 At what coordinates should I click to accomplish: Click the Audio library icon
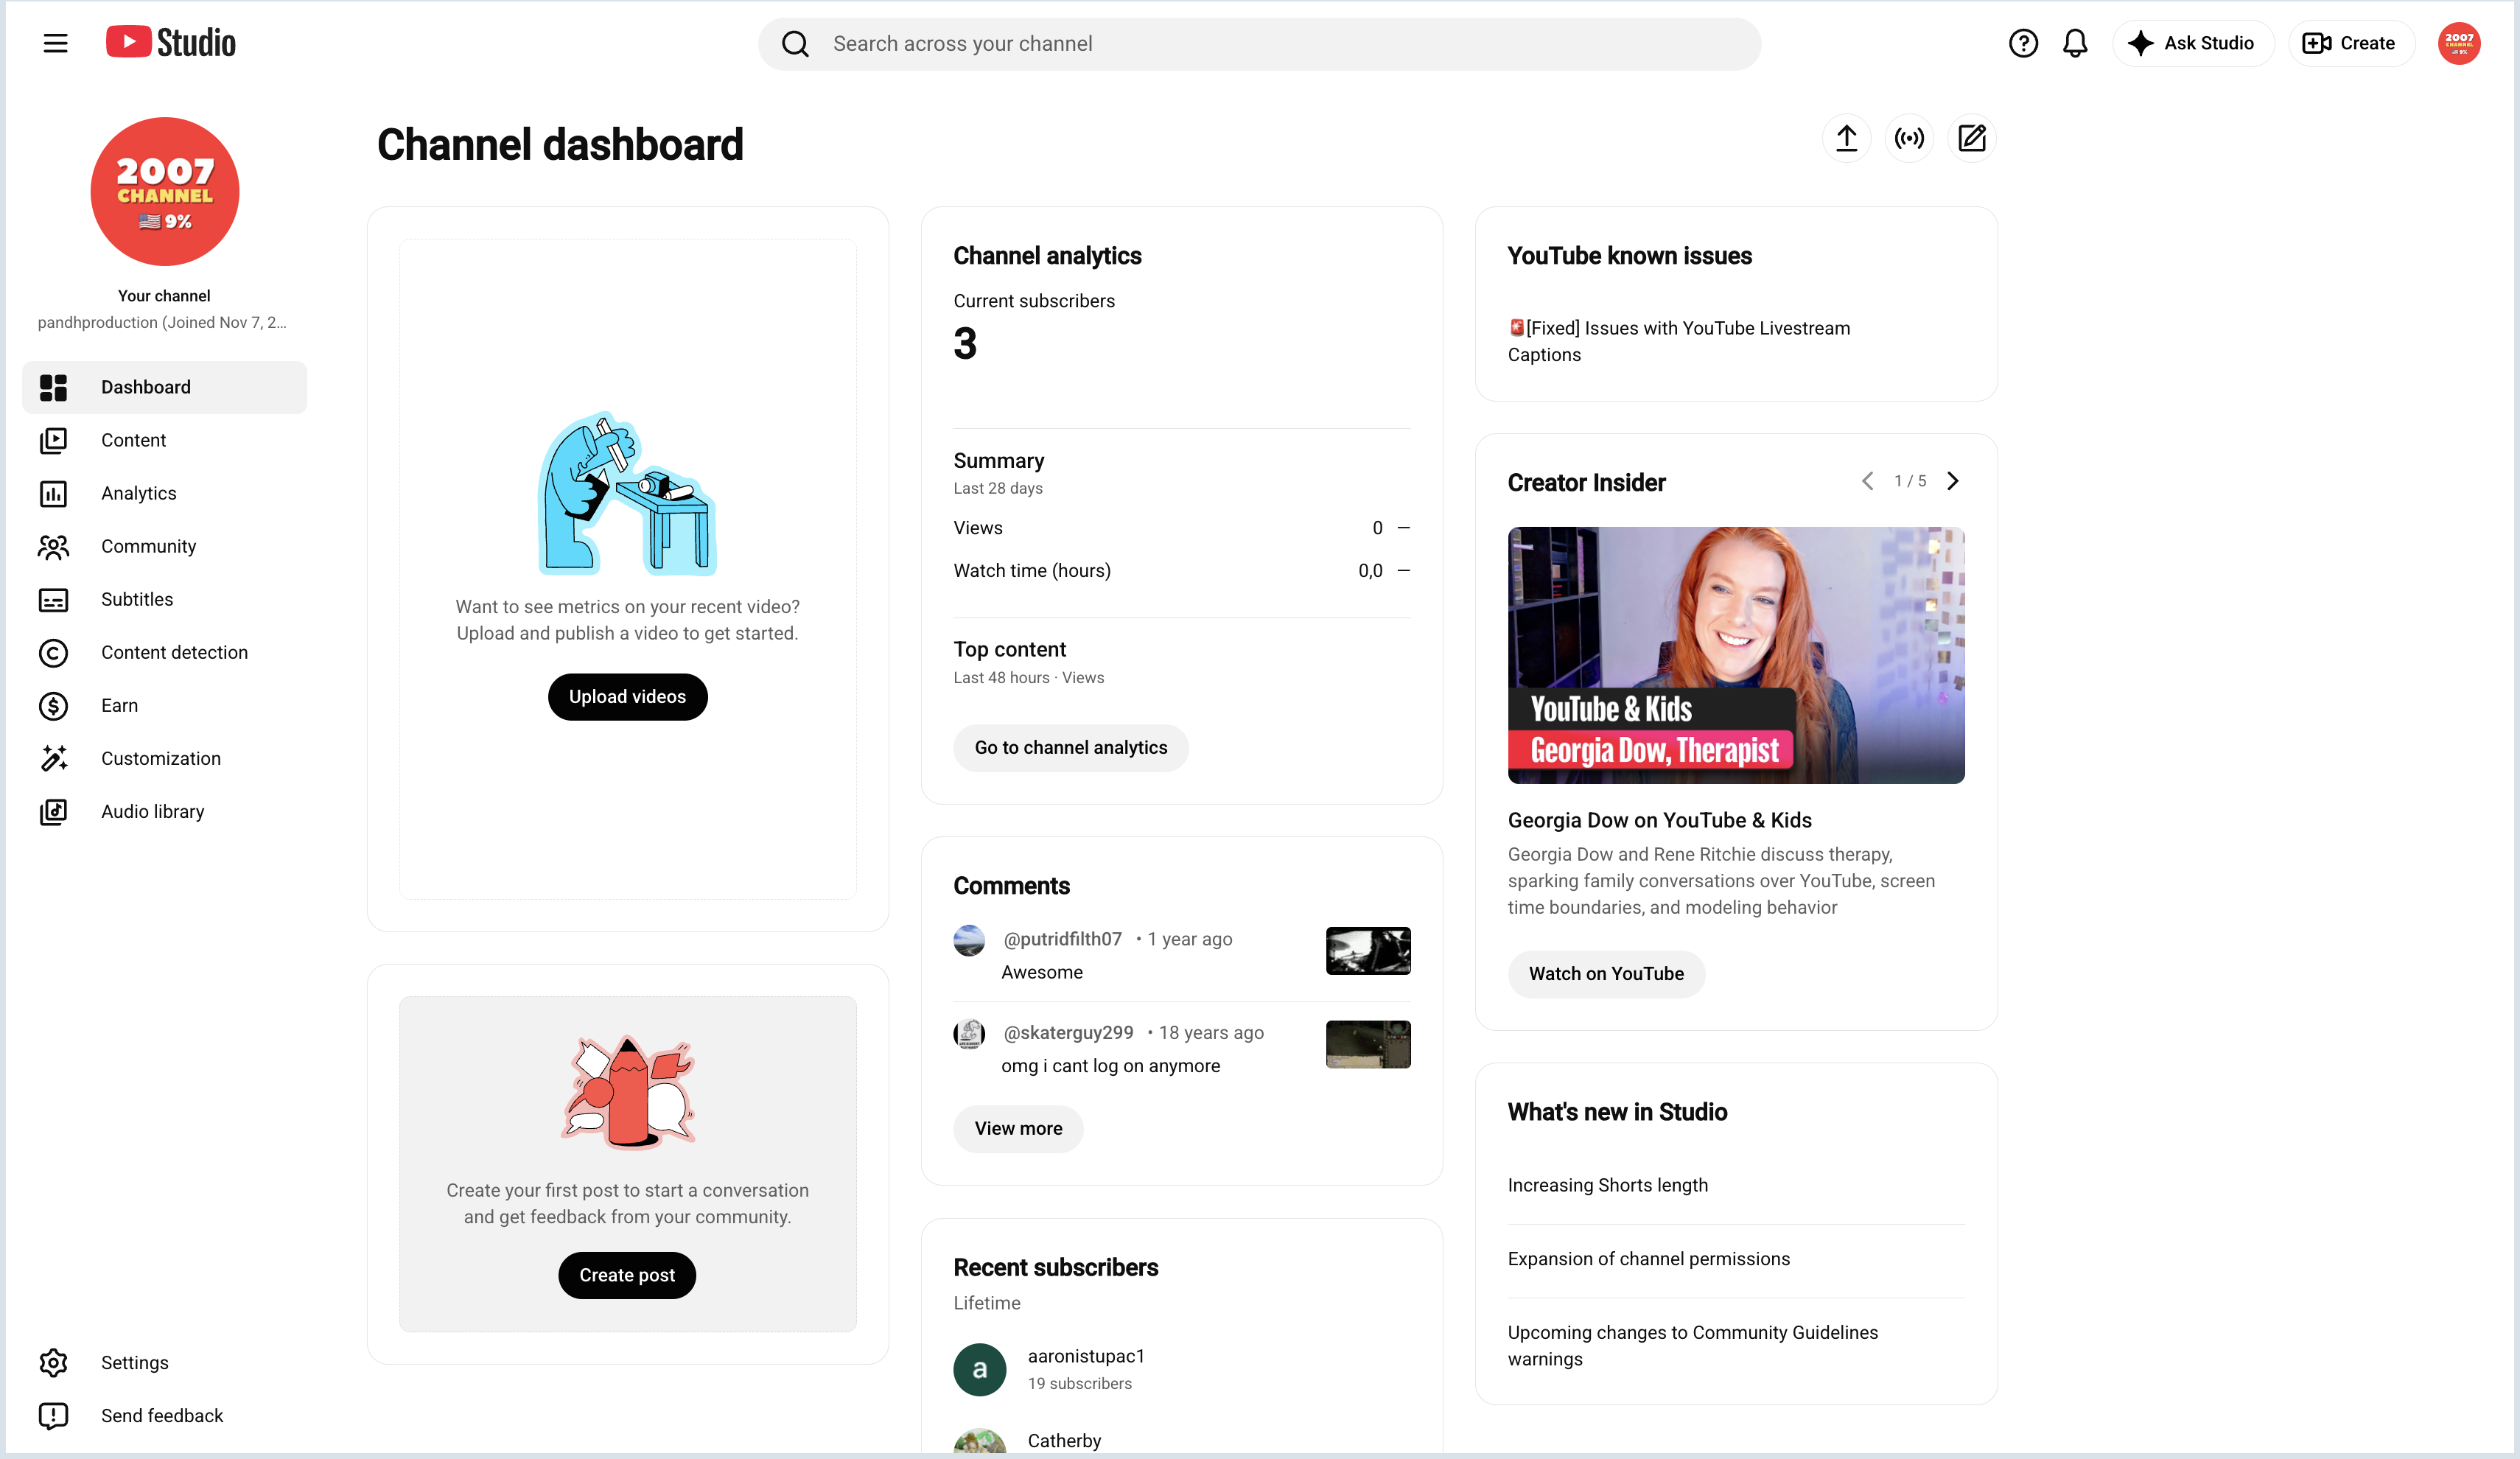click(x=53, y=811)
